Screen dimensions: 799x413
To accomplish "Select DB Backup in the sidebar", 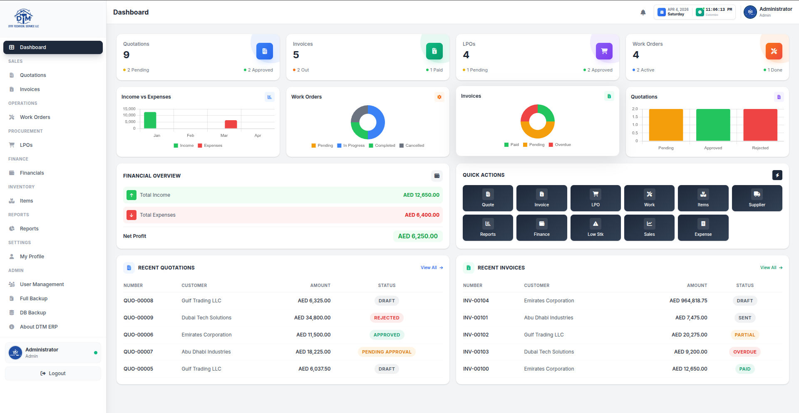I will coord(53,313).
